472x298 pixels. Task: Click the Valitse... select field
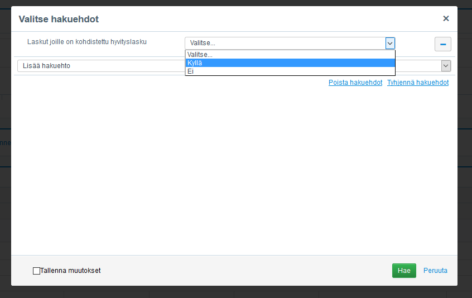[x=285, y=43]
